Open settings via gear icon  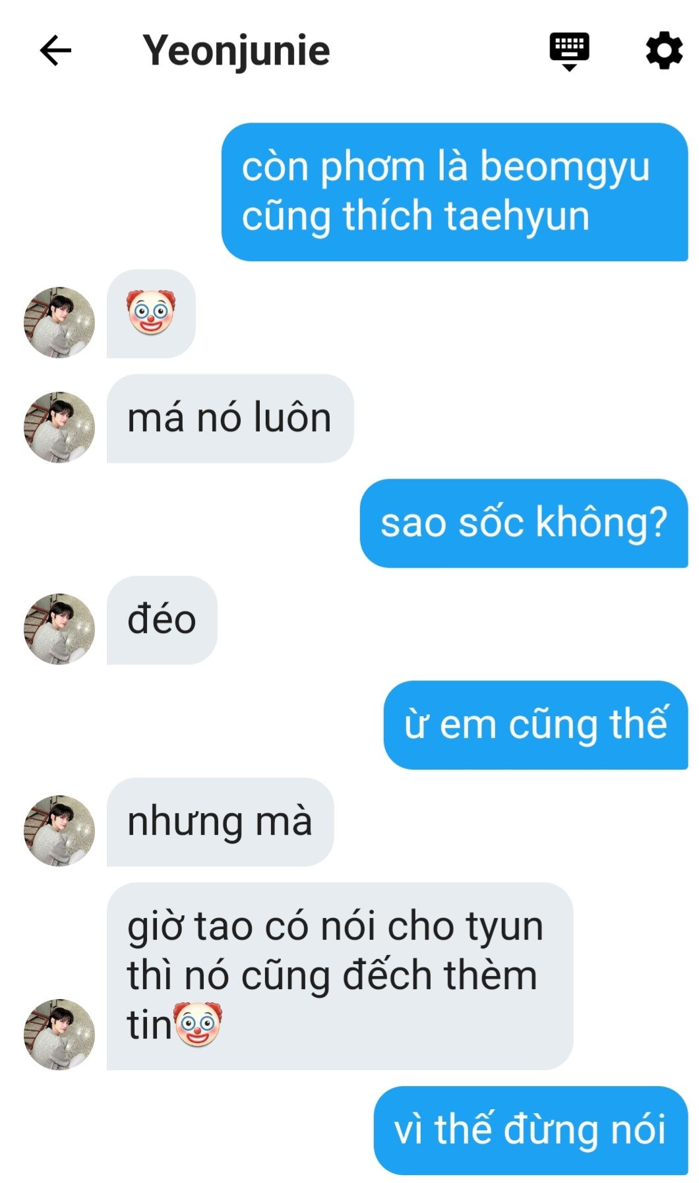[663, 51]
